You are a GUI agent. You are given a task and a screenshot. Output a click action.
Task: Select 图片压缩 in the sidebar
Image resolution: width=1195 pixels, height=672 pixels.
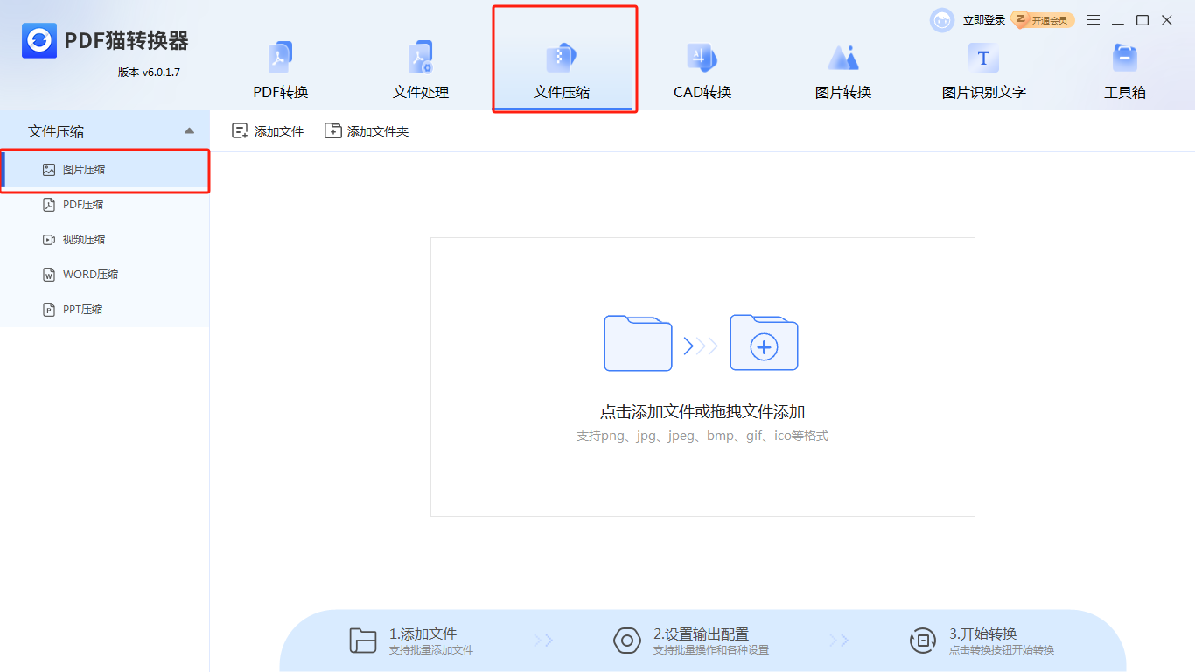(x=105, y=170)
